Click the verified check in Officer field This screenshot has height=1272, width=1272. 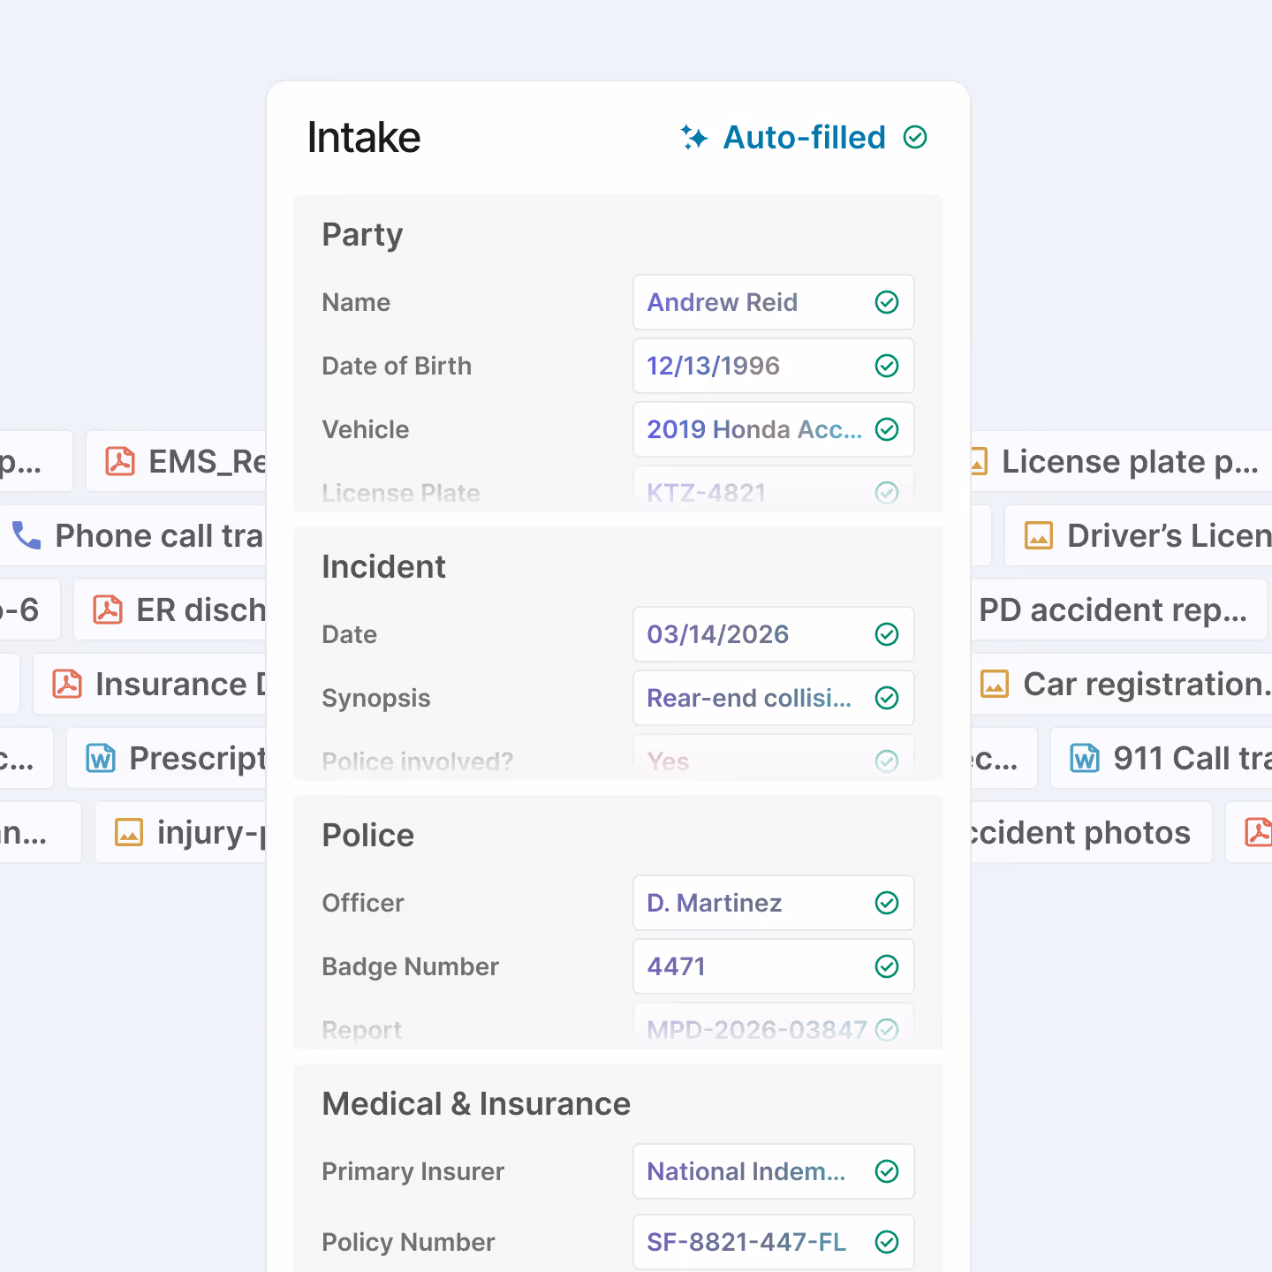click(887, 903)
